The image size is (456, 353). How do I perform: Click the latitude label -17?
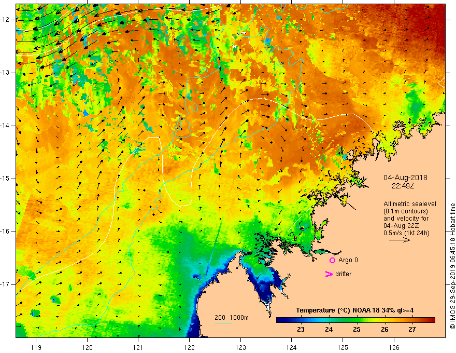click(x=6, y=284)
